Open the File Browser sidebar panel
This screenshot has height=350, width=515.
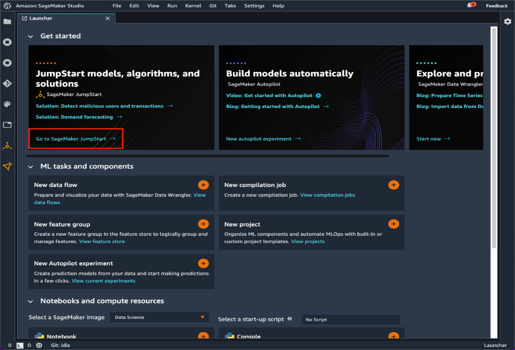(7, 22)
